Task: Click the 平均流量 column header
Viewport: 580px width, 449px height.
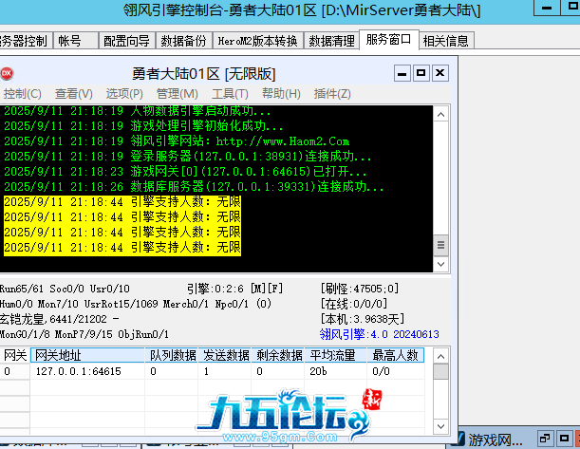Action: coord(336,355)
